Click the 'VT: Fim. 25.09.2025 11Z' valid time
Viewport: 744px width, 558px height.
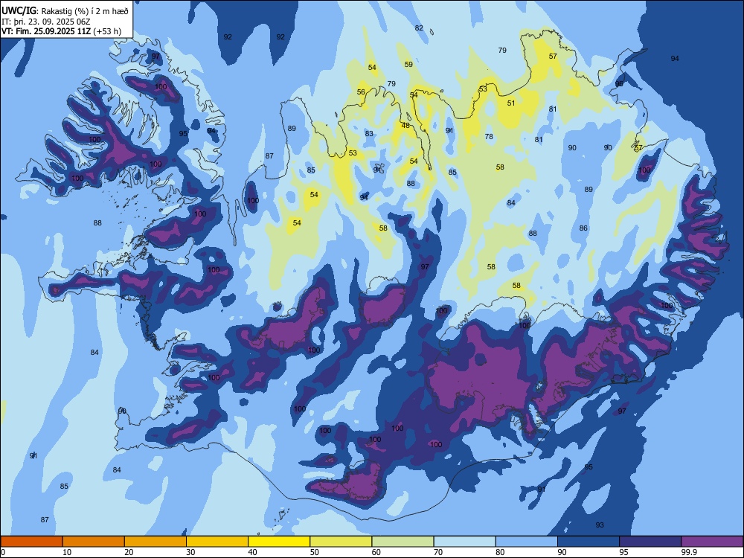[x=46, y=31]
